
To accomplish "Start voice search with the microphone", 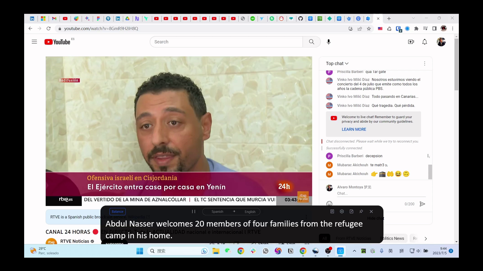I will (x=329, y=42).
